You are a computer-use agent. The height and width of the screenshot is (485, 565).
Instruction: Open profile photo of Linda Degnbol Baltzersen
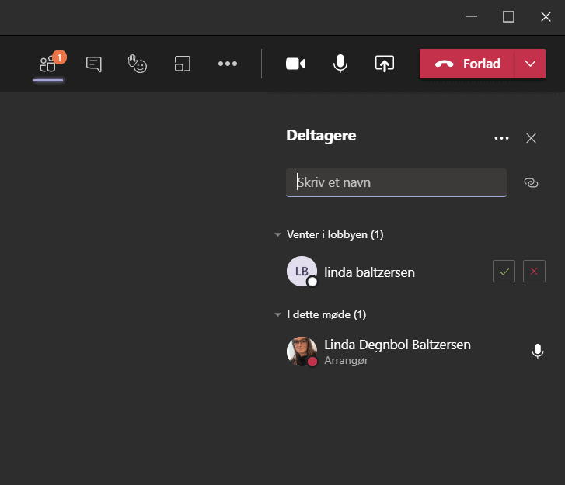pos(302,352)
